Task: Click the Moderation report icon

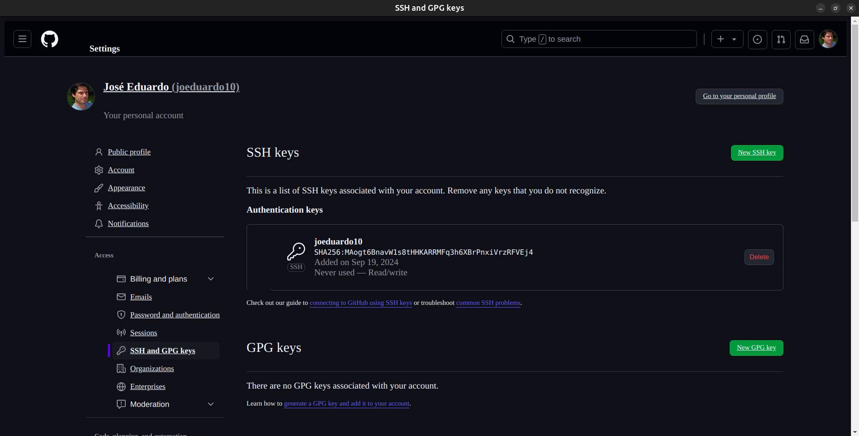Action: click(x=121, y=404)
